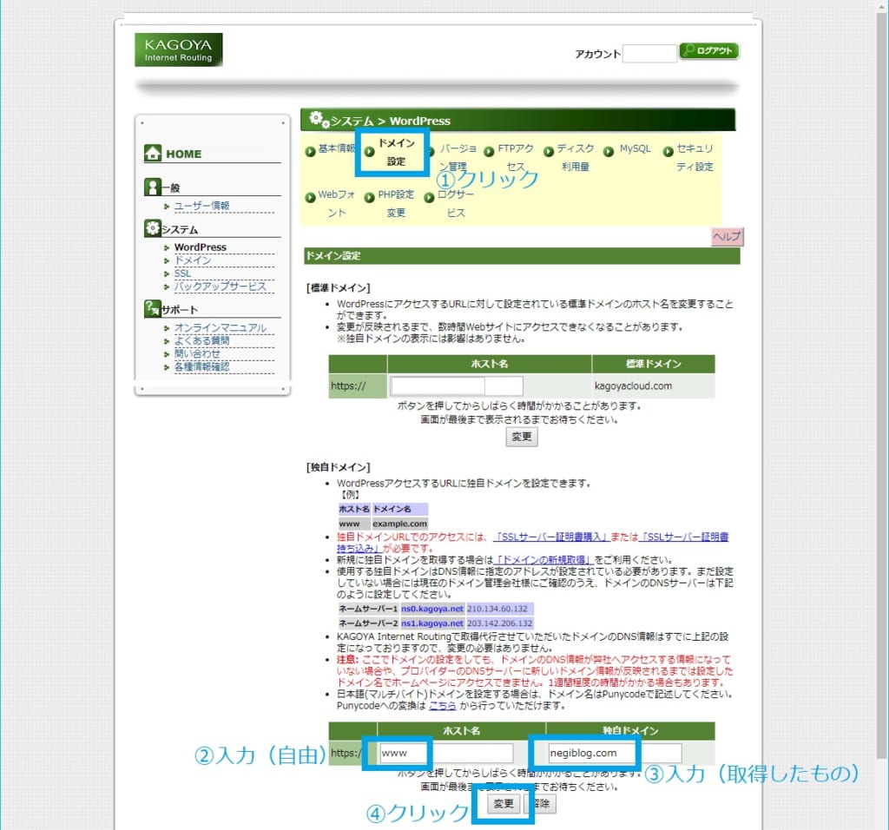The width and height of the screenshot is (889, 830).
Task: Click 解除 button under custom domain
Action: tap(541, 803)
